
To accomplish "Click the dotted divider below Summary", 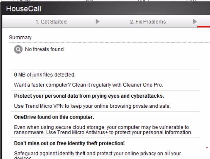I will (x=102, y=42).
